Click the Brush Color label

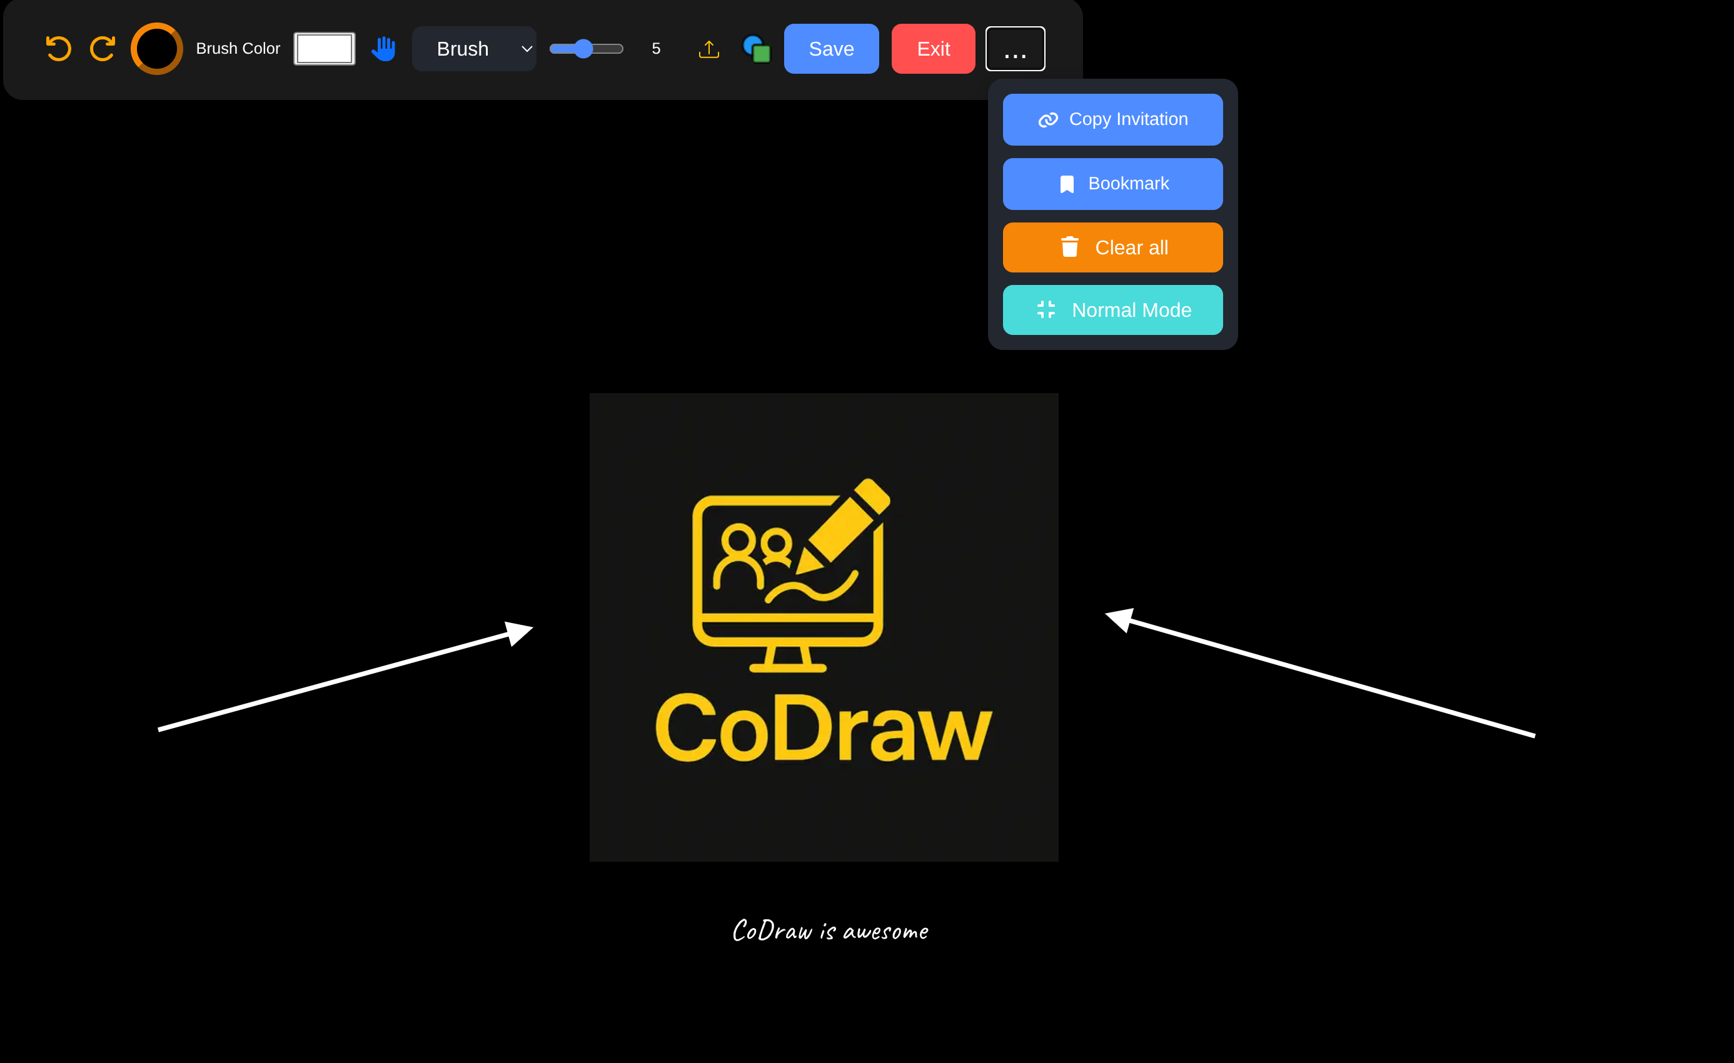click(238, 49)
